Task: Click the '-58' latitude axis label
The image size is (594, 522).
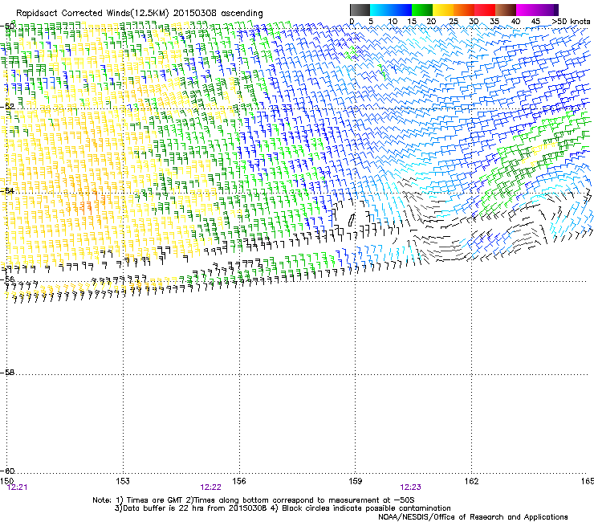Action: pos(7,373)
